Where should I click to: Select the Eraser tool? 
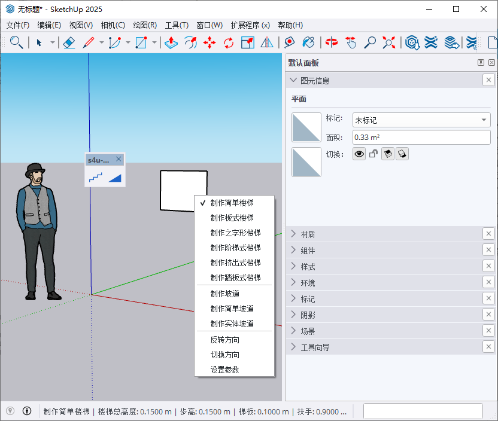coord(70,42)
